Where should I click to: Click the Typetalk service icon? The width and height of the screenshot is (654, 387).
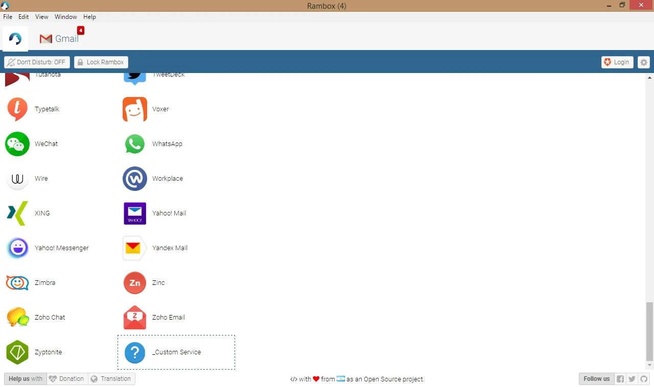point(17,109)
